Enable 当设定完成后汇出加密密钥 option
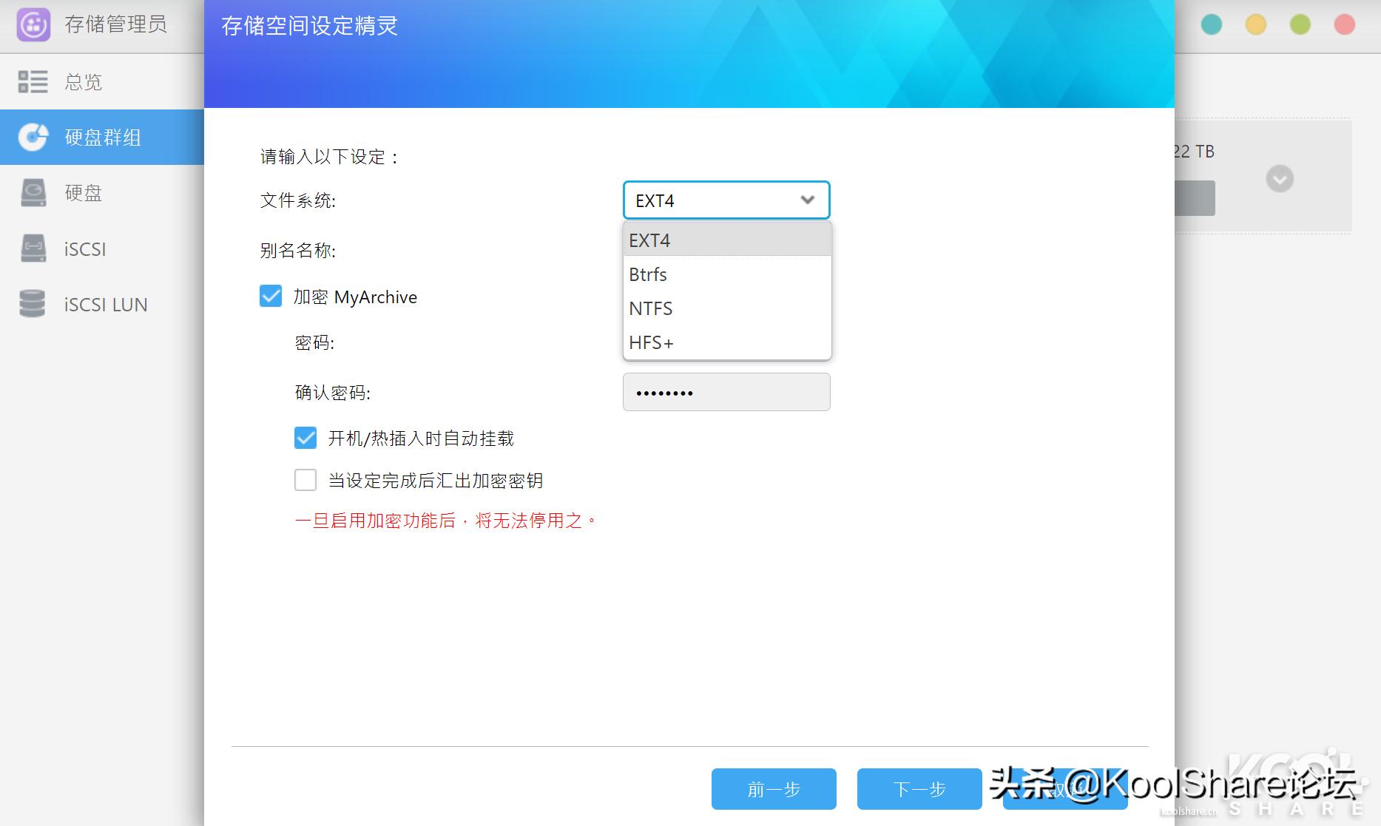This screenshot has width=1381, height=826. tap(305, 480)
